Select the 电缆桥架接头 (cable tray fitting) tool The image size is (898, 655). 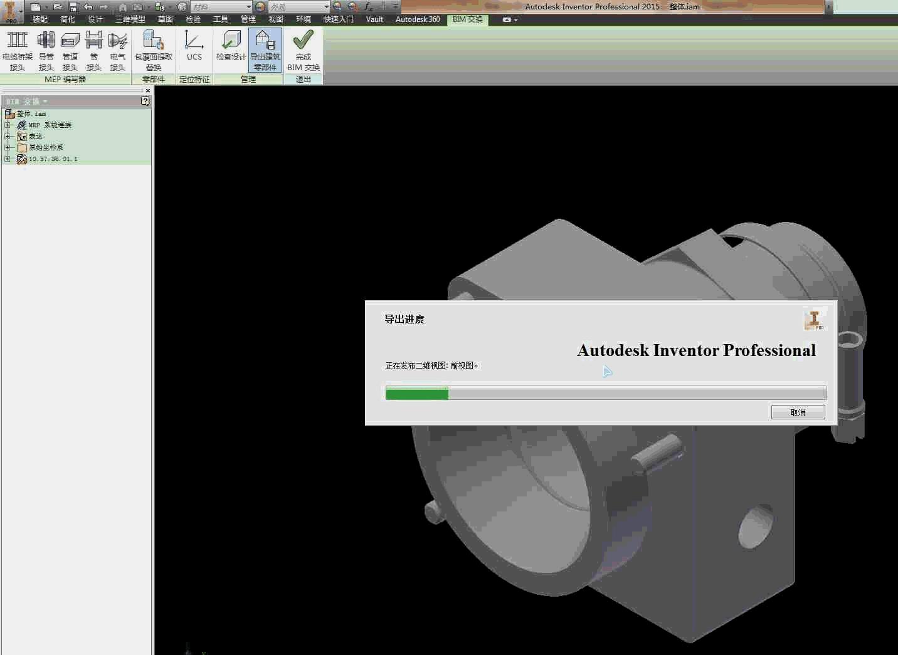(x=16, y=50)
